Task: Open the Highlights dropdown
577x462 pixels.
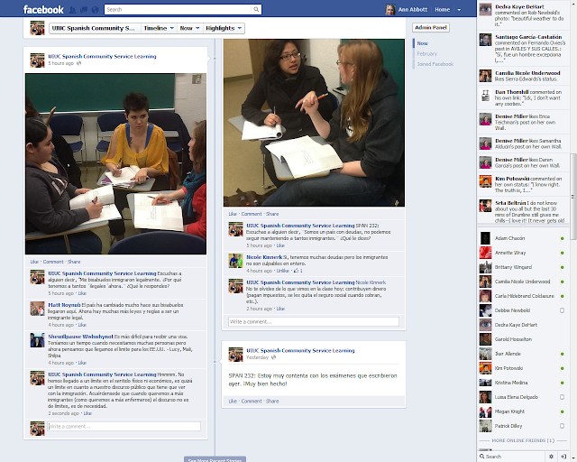Action: pos(224,28)
